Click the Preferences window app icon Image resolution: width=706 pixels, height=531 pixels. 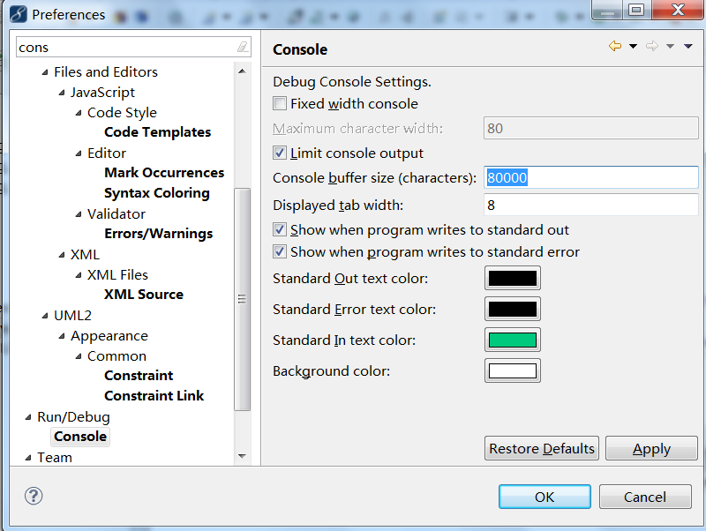[x=19, y=14]
